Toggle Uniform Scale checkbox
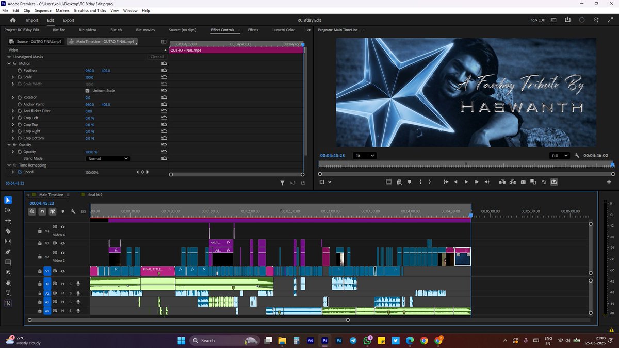Viewport: 619px width, 348px height. pos(87,91)
